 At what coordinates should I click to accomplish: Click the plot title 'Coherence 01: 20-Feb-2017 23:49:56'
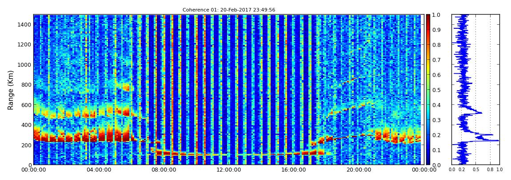coord(229,10)
